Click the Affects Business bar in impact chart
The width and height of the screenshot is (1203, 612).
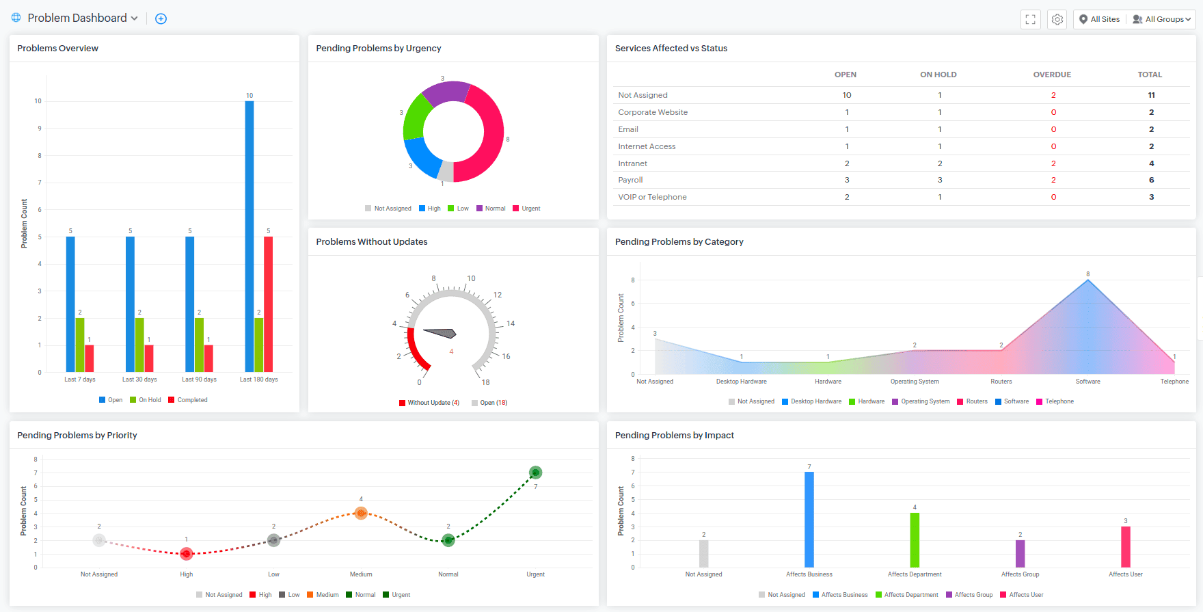pos(809,520)
